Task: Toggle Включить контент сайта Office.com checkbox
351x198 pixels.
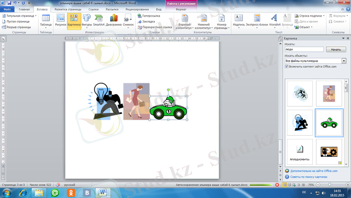Action: pyautogui.click(x=287, y=67)
